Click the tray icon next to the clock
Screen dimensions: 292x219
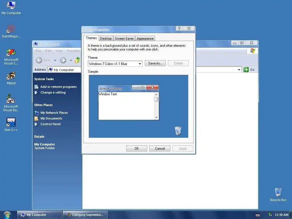pos(270,215)
